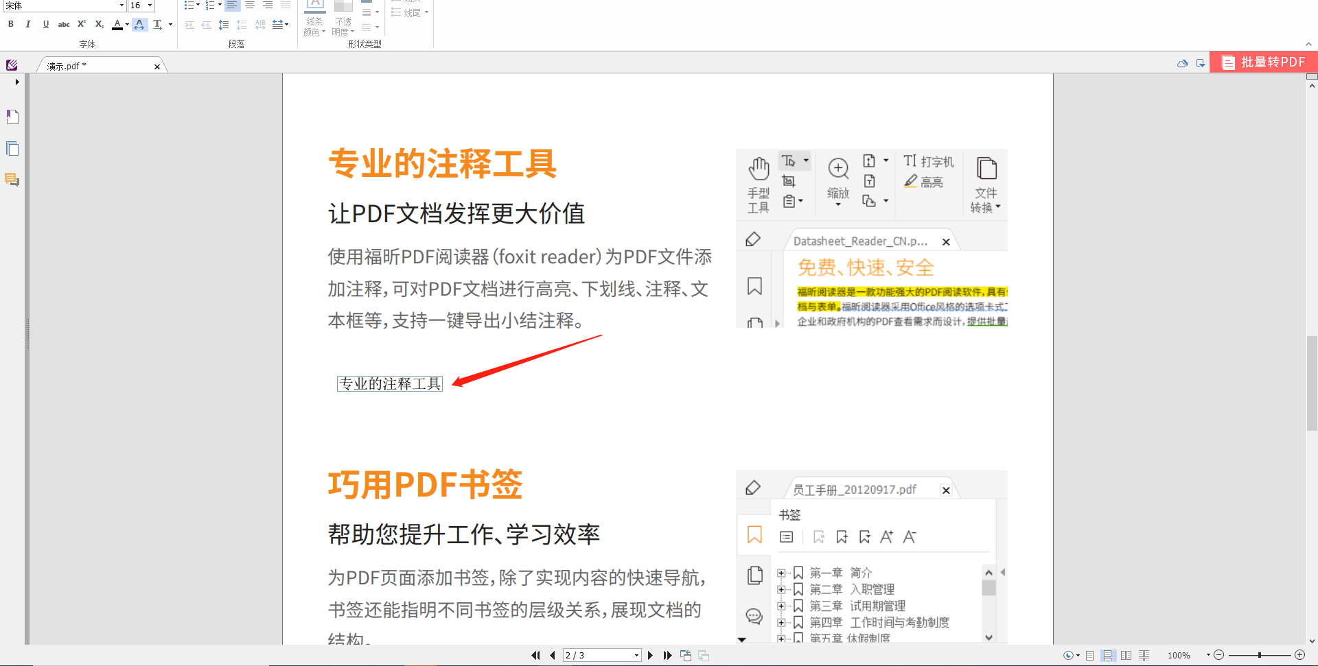Open the comments panel
This screenshot has width=1318, height=666.
click(x=12, y=180)
